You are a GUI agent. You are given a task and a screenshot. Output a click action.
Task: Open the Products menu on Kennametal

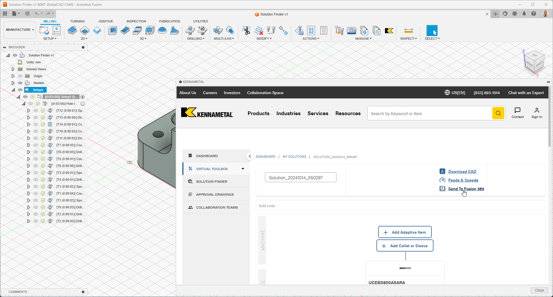point(258,113)
